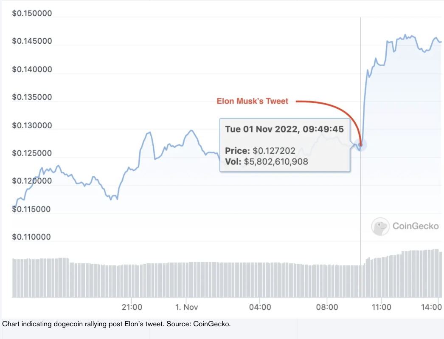444x339 pixels.
Task: Click the Vol value $5,802,610,908 in tooltip
Action: tap(276, 161)
